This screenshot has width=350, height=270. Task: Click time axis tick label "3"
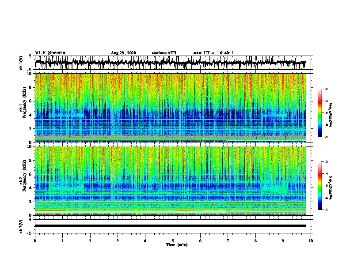118,241
